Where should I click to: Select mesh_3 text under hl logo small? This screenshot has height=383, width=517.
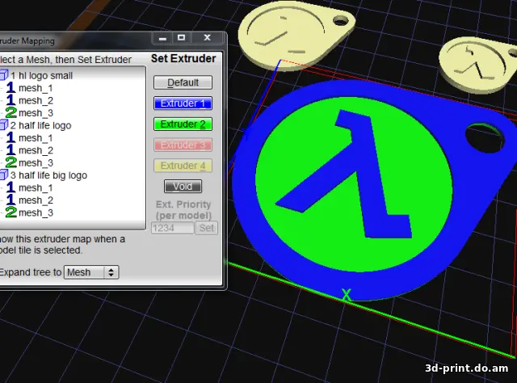point(36,113)
